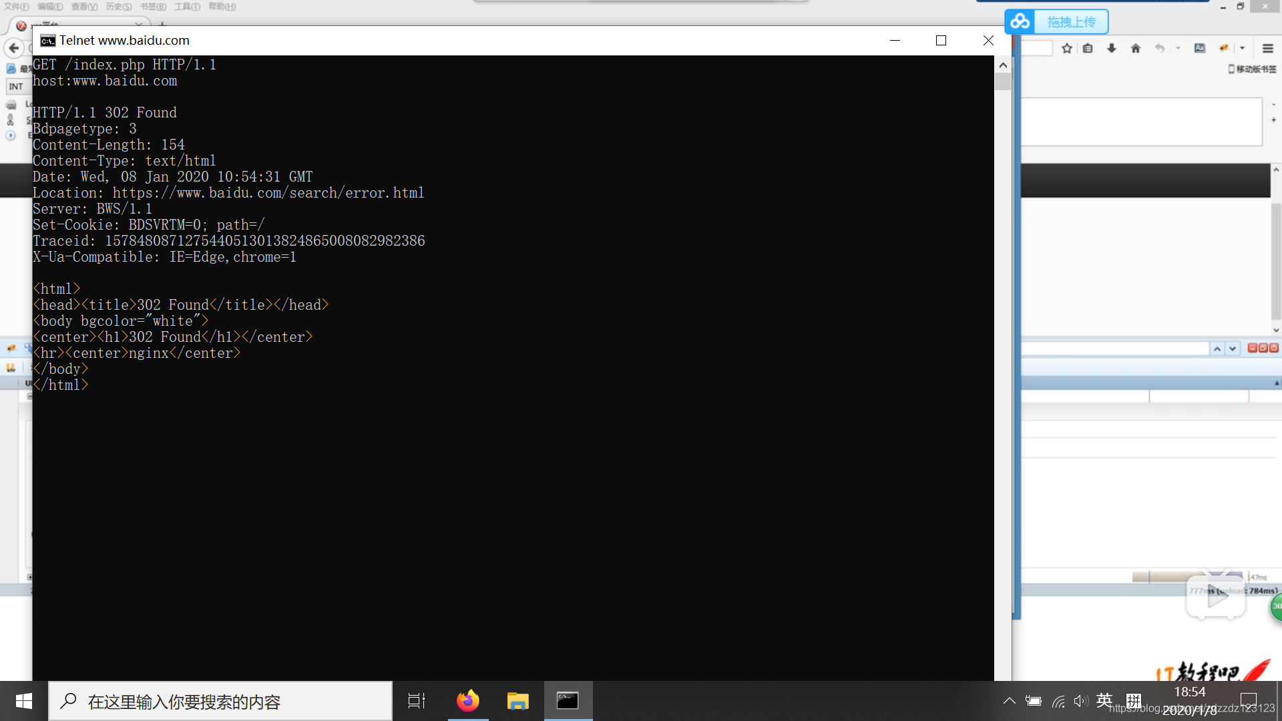Open the 文件(F) menu in Firefox
Screen dimensions: 1282x721
17,7
